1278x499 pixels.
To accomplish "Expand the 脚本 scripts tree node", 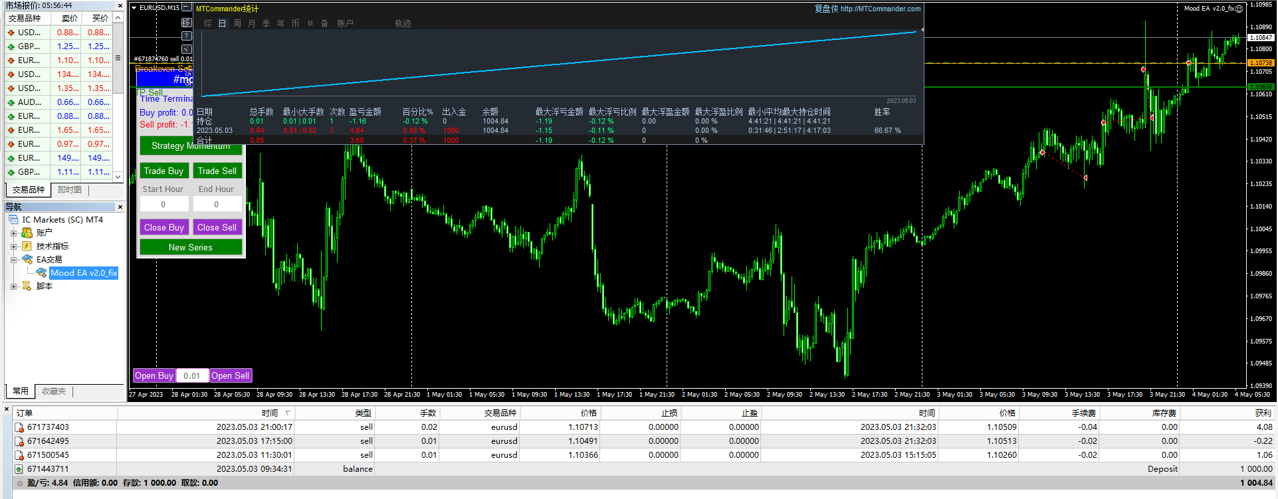I will [13, 286].
